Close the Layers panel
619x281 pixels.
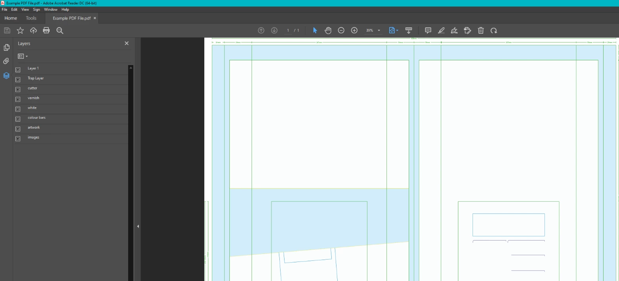(x=127, y=43)
